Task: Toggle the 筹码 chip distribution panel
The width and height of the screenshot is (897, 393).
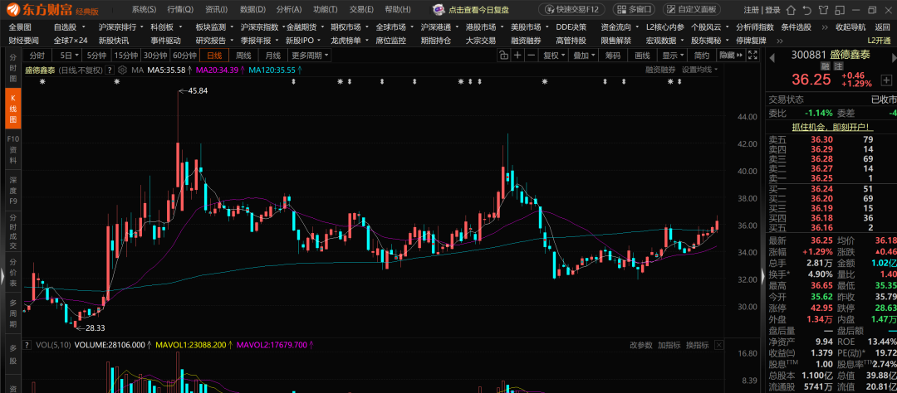Action: 613,56
